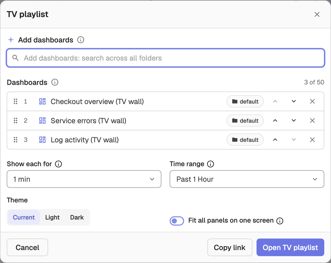Focus the Add dashboards search field
Screen dimensions: 331x263
pyautogui.click(x=165, y=58)
